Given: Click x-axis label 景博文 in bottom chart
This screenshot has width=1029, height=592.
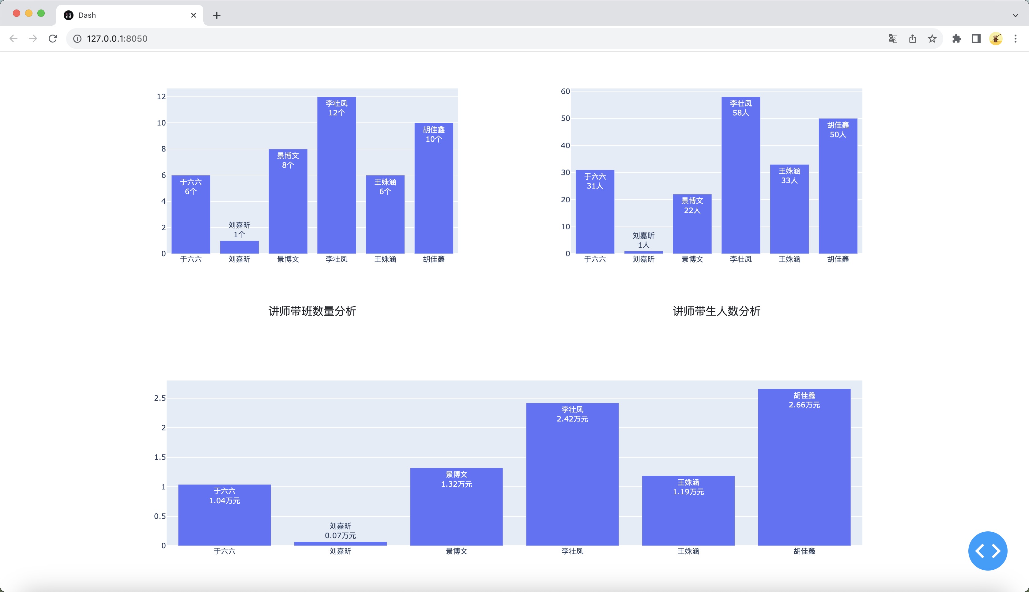Looking at the screenshot, I should click(x=456, y=551).
